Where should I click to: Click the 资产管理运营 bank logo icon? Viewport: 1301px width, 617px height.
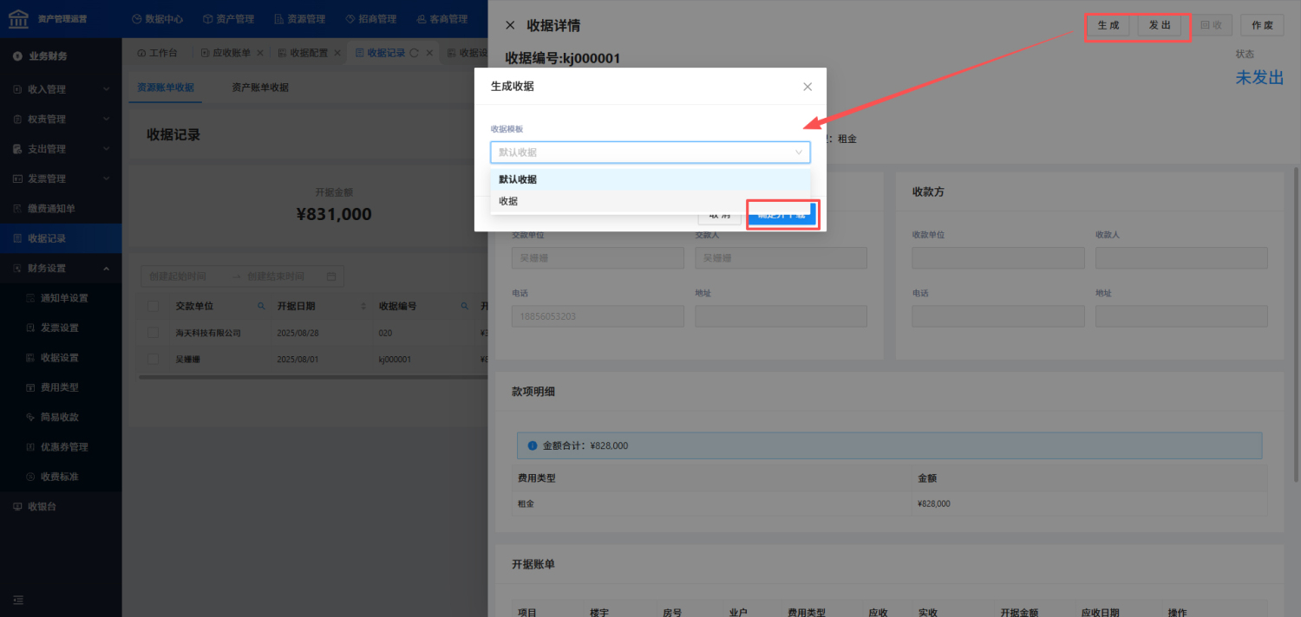point(18,18)
